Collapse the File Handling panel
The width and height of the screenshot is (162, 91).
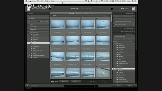pos(134,13)
